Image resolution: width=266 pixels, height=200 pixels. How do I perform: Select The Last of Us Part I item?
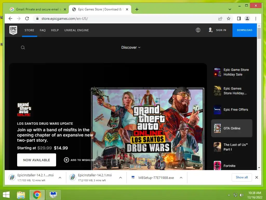point(232,147)
